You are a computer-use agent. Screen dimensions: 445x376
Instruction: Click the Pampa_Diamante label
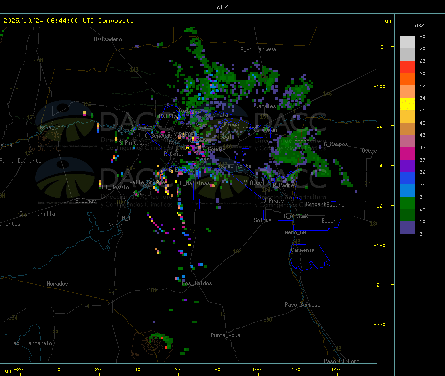click(21, 161)
